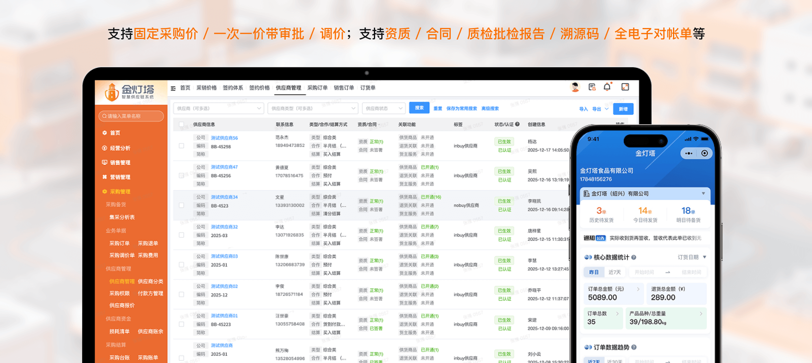Viewport: 812px width, 363px height.
Task: Tap the help icon beside 核心数据统计
Action: tap(634, 257)
